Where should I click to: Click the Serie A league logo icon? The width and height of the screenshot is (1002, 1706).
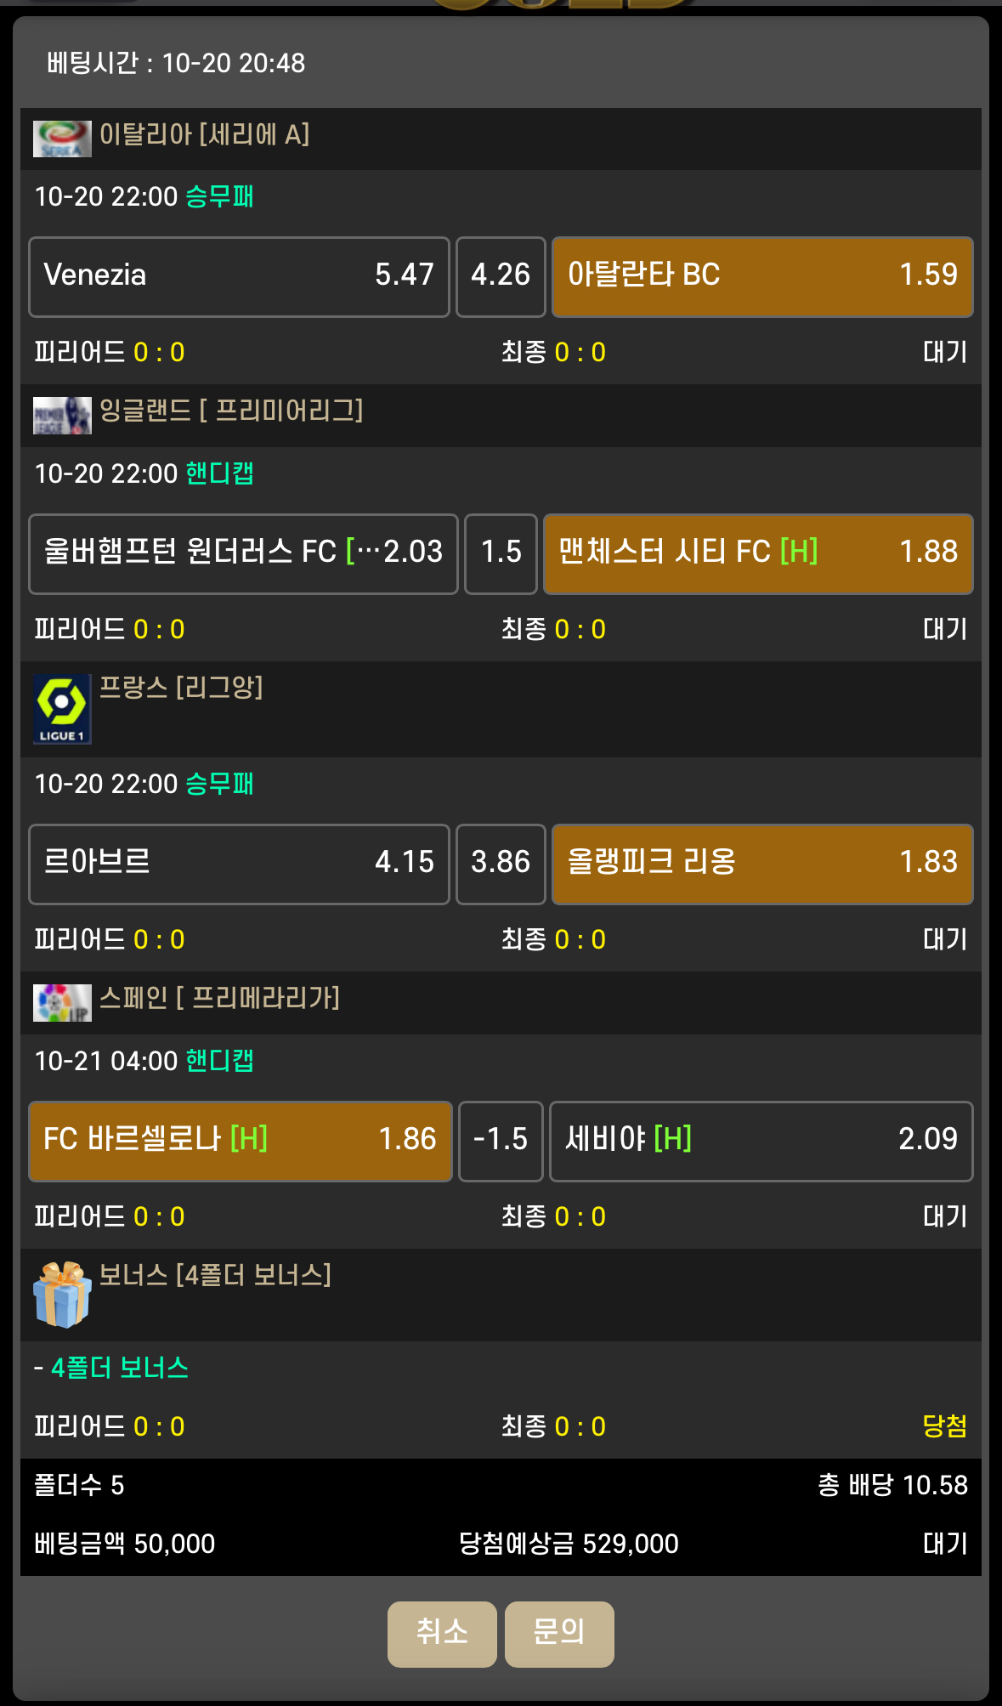[x=61, y=139]
